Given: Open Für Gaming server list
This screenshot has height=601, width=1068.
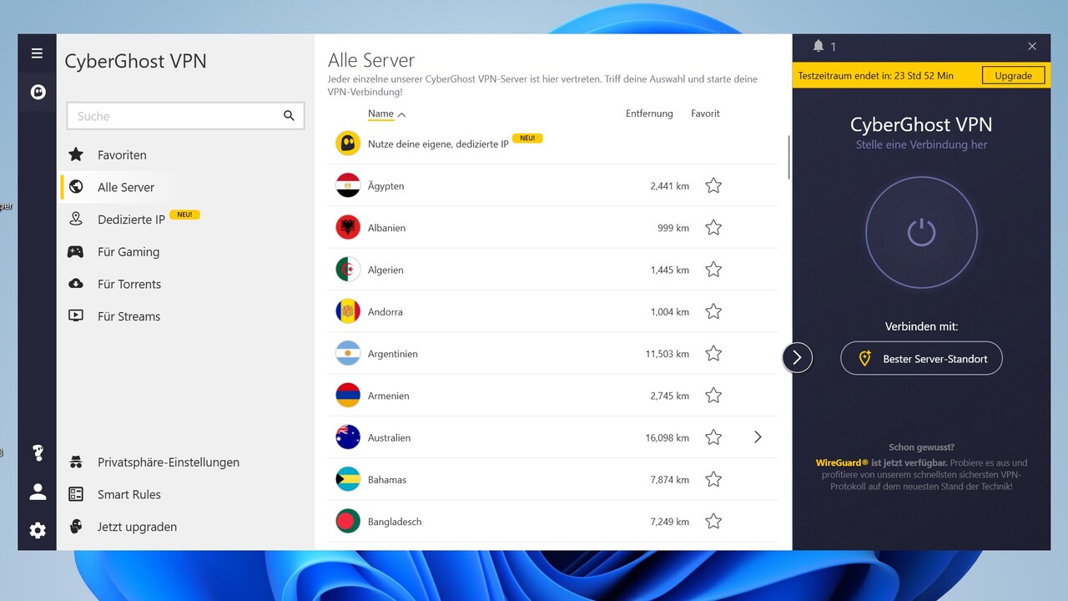Looking at the screenshot, I should pyautogui.click(x=128, y=251).
